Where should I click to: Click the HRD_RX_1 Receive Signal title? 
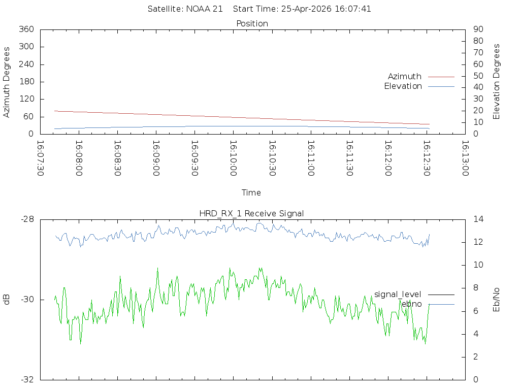pos(251,214)
